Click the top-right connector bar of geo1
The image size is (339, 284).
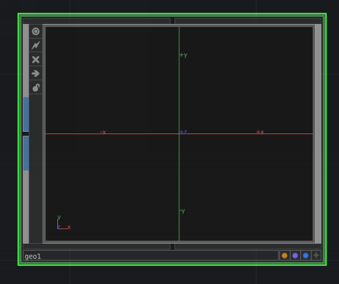(x=248, y=21)
